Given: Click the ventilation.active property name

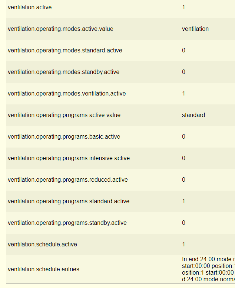Looking at the screenshot, I should pyautogui.click(x=30, y=7).
